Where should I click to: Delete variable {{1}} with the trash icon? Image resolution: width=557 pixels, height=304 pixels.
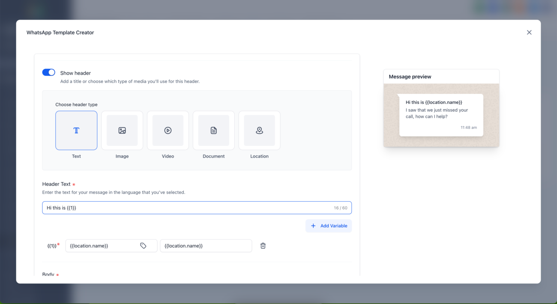263,246
